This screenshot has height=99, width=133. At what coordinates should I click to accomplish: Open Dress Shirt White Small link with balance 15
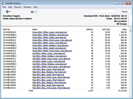tap(49, 37)
